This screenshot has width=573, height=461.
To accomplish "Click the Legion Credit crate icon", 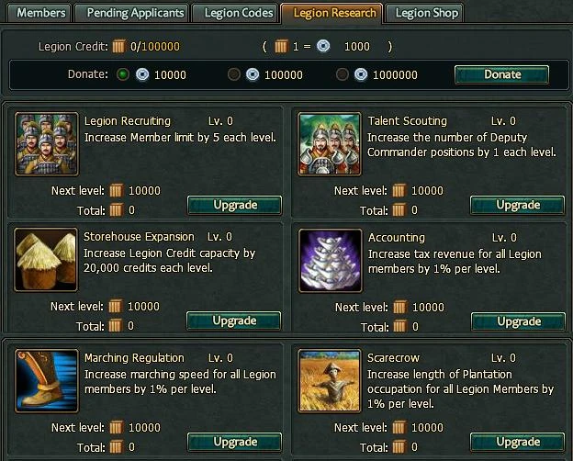I will pos(118,47).
